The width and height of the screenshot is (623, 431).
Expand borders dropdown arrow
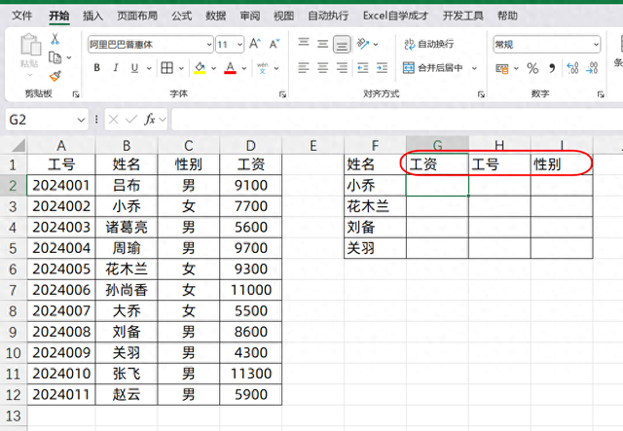pyautogui.click(x=181, y=68)
